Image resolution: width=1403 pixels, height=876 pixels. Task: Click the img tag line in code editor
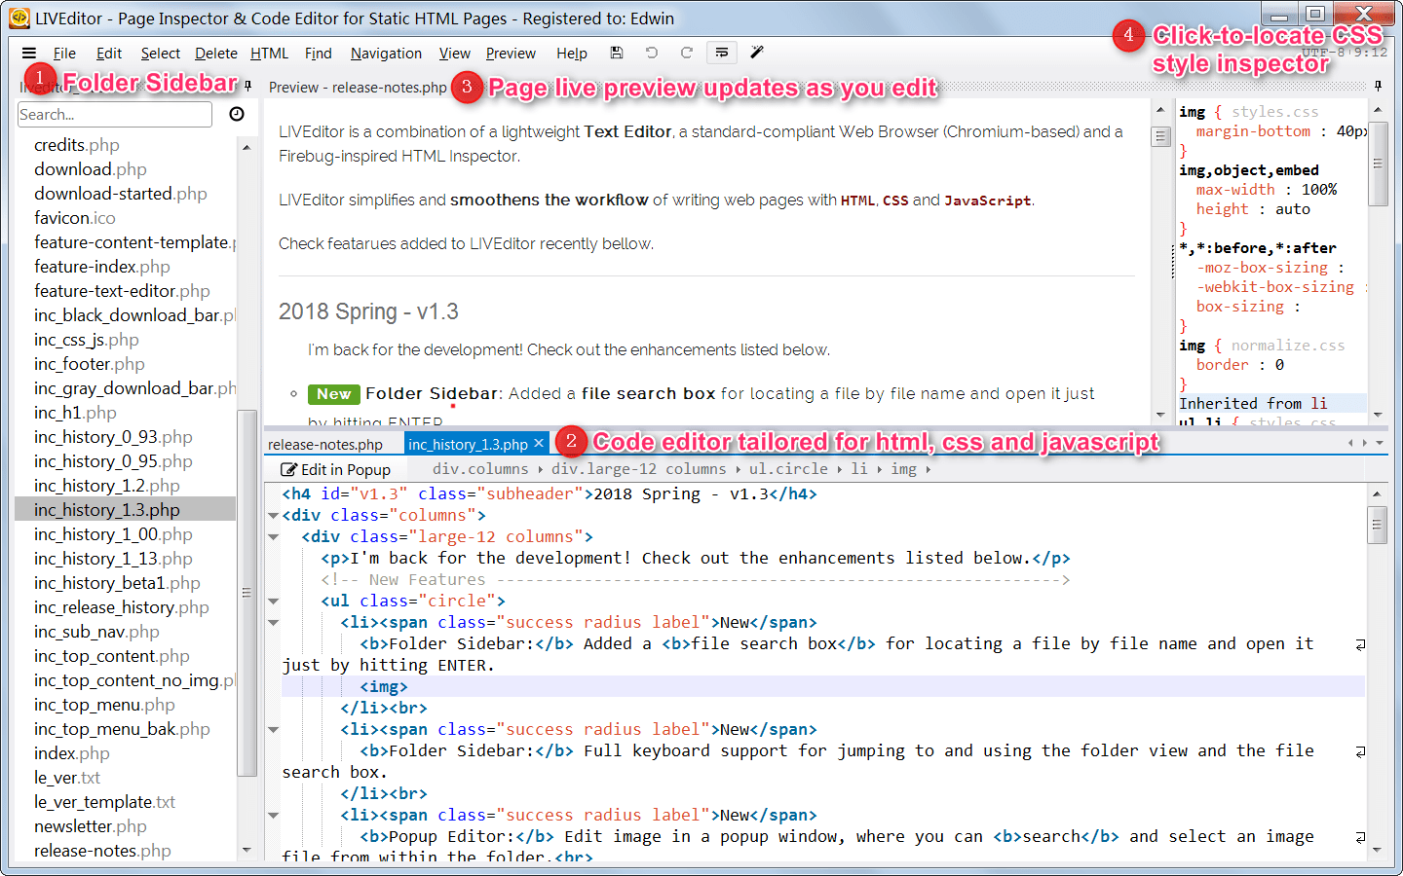(384, 687)
